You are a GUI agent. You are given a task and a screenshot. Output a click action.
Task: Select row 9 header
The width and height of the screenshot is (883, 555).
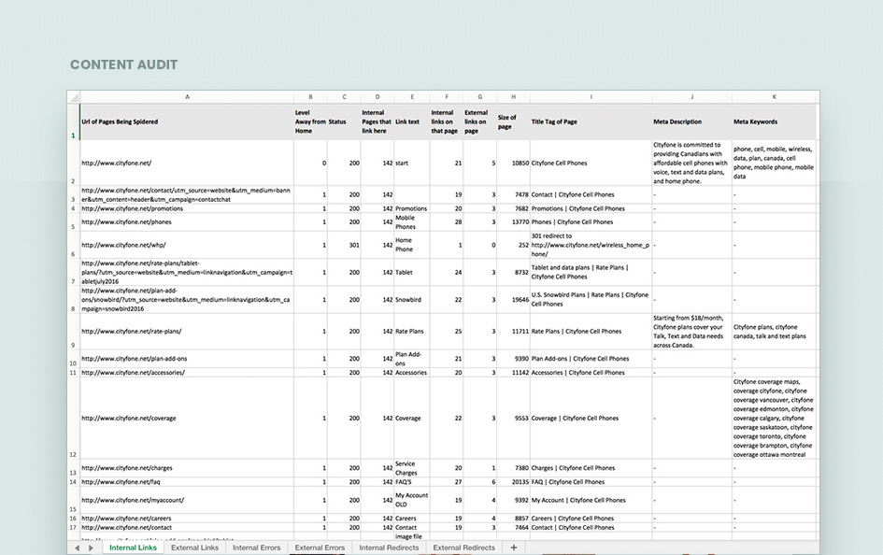point(73,332)
